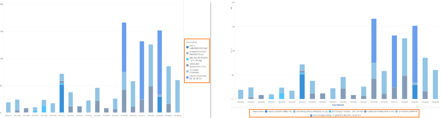Click the 2015/01 stacked bar in left chart
This screenshot has height=118, width=441.
point(71,102)
